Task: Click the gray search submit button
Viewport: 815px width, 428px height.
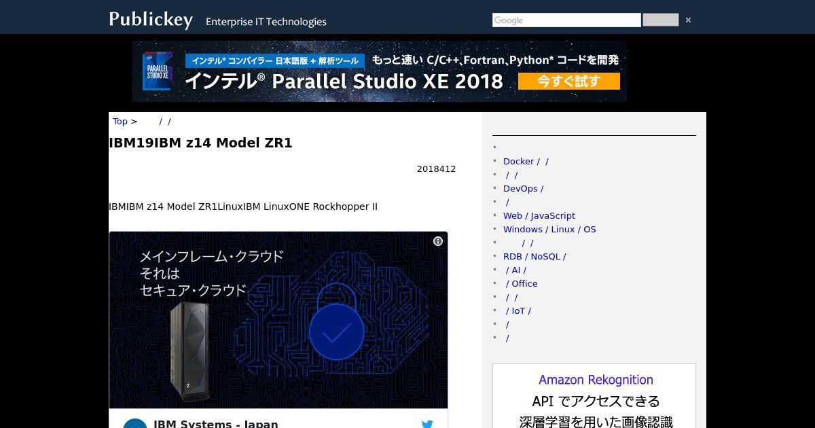Action: tap(660, 20)
